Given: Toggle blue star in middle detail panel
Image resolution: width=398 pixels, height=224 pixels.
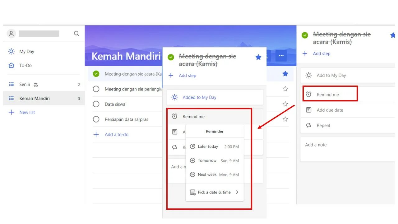Looking at the screenshot, I should tap(258, 57).
